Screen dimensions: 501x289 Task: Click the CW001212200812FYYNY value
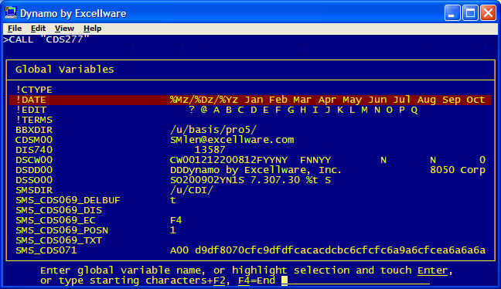point(229,160)
